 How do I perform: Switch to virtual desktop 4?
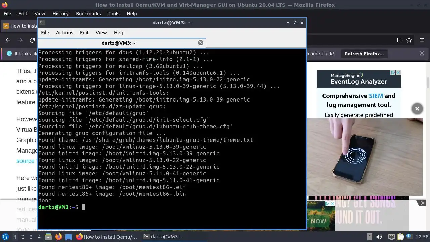click(x=39, y=237)
